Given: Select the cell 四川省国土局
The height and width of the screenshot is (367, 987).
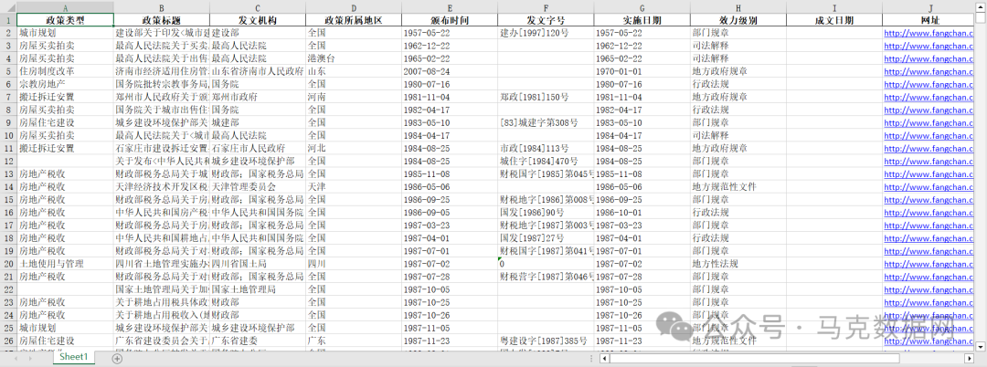Looking at the screenshot, I should point(258,263).
